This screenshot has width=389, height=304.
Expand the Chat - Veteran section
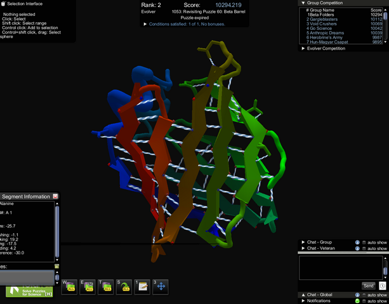303,248
